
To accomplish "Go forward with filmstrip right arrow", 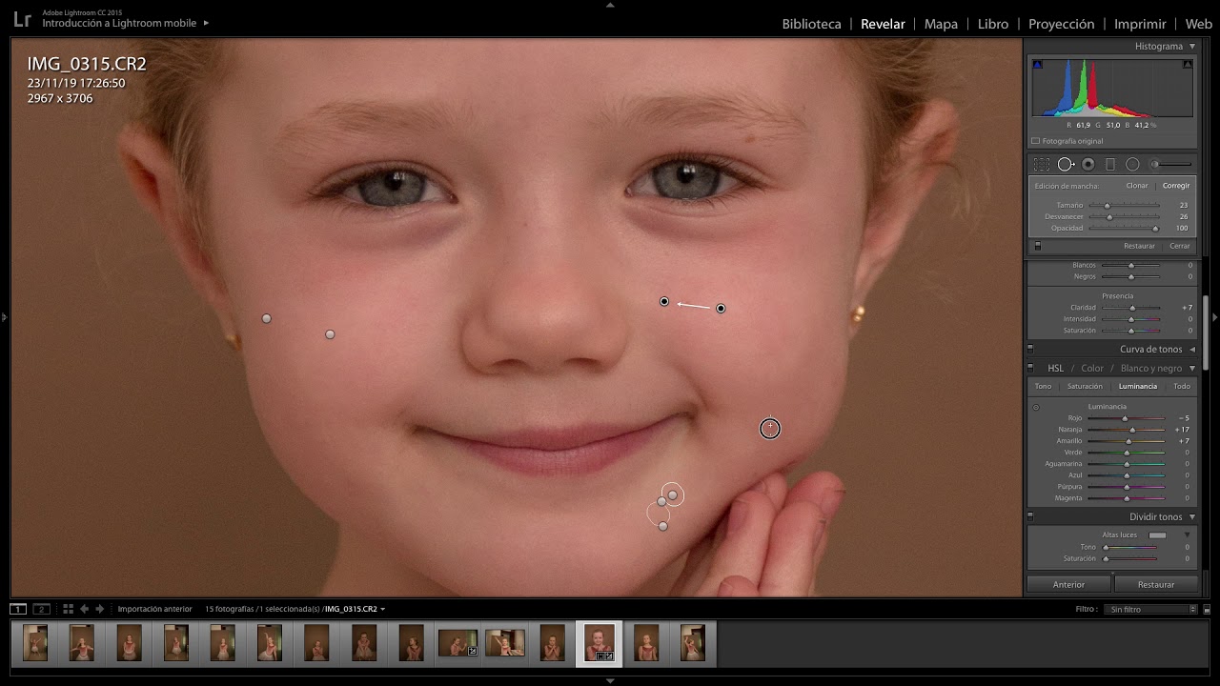I will pos(99,609).
